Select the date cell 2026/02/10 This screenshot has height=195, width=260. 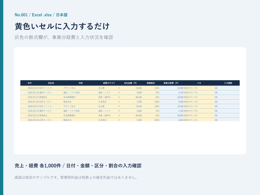[33, 111]
